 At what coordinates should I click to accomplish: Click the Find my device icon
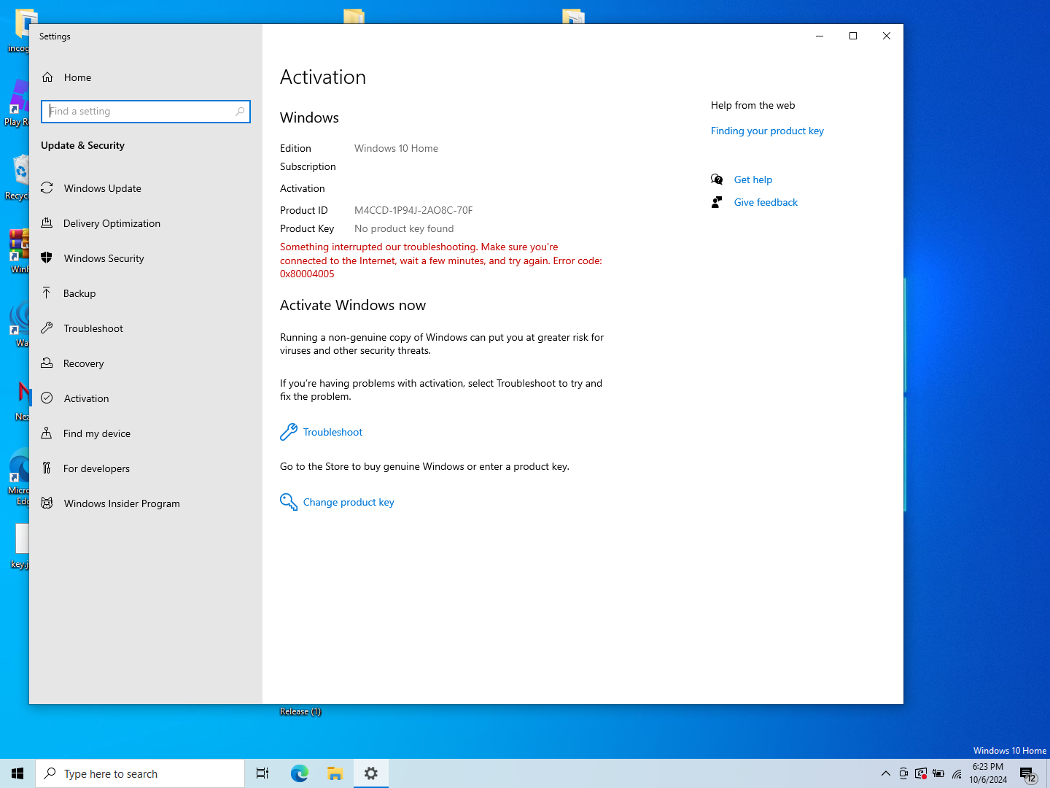tap(47, 433)
